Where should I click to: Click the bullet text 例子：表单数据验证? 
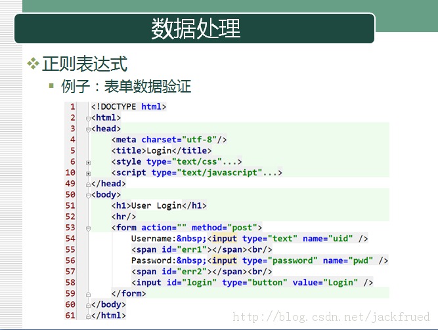click(x=126, y=86)
